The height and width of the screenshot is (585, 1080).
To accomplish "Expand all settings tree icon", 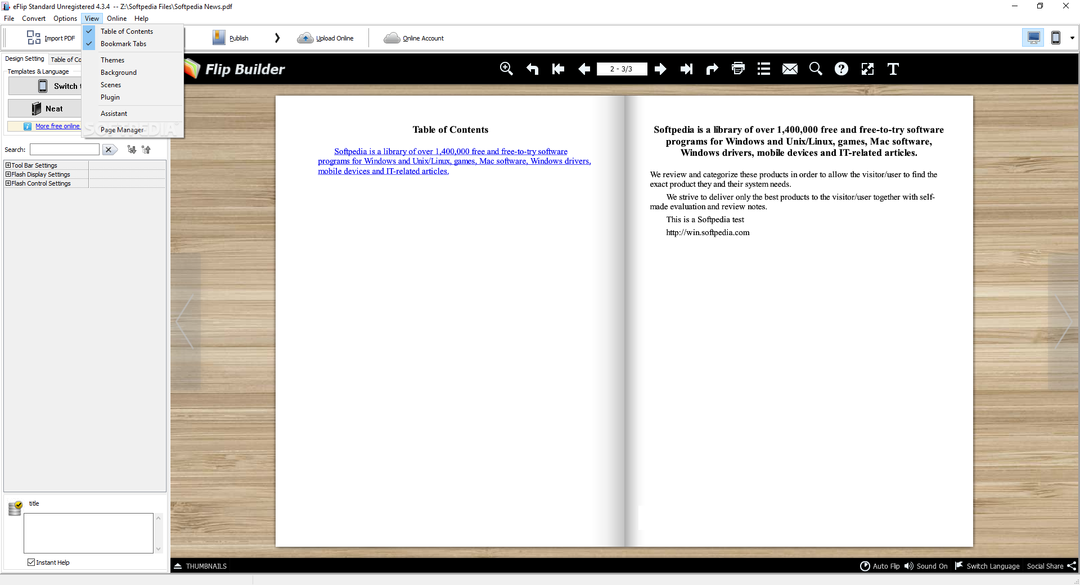I will tap(132, 150).
